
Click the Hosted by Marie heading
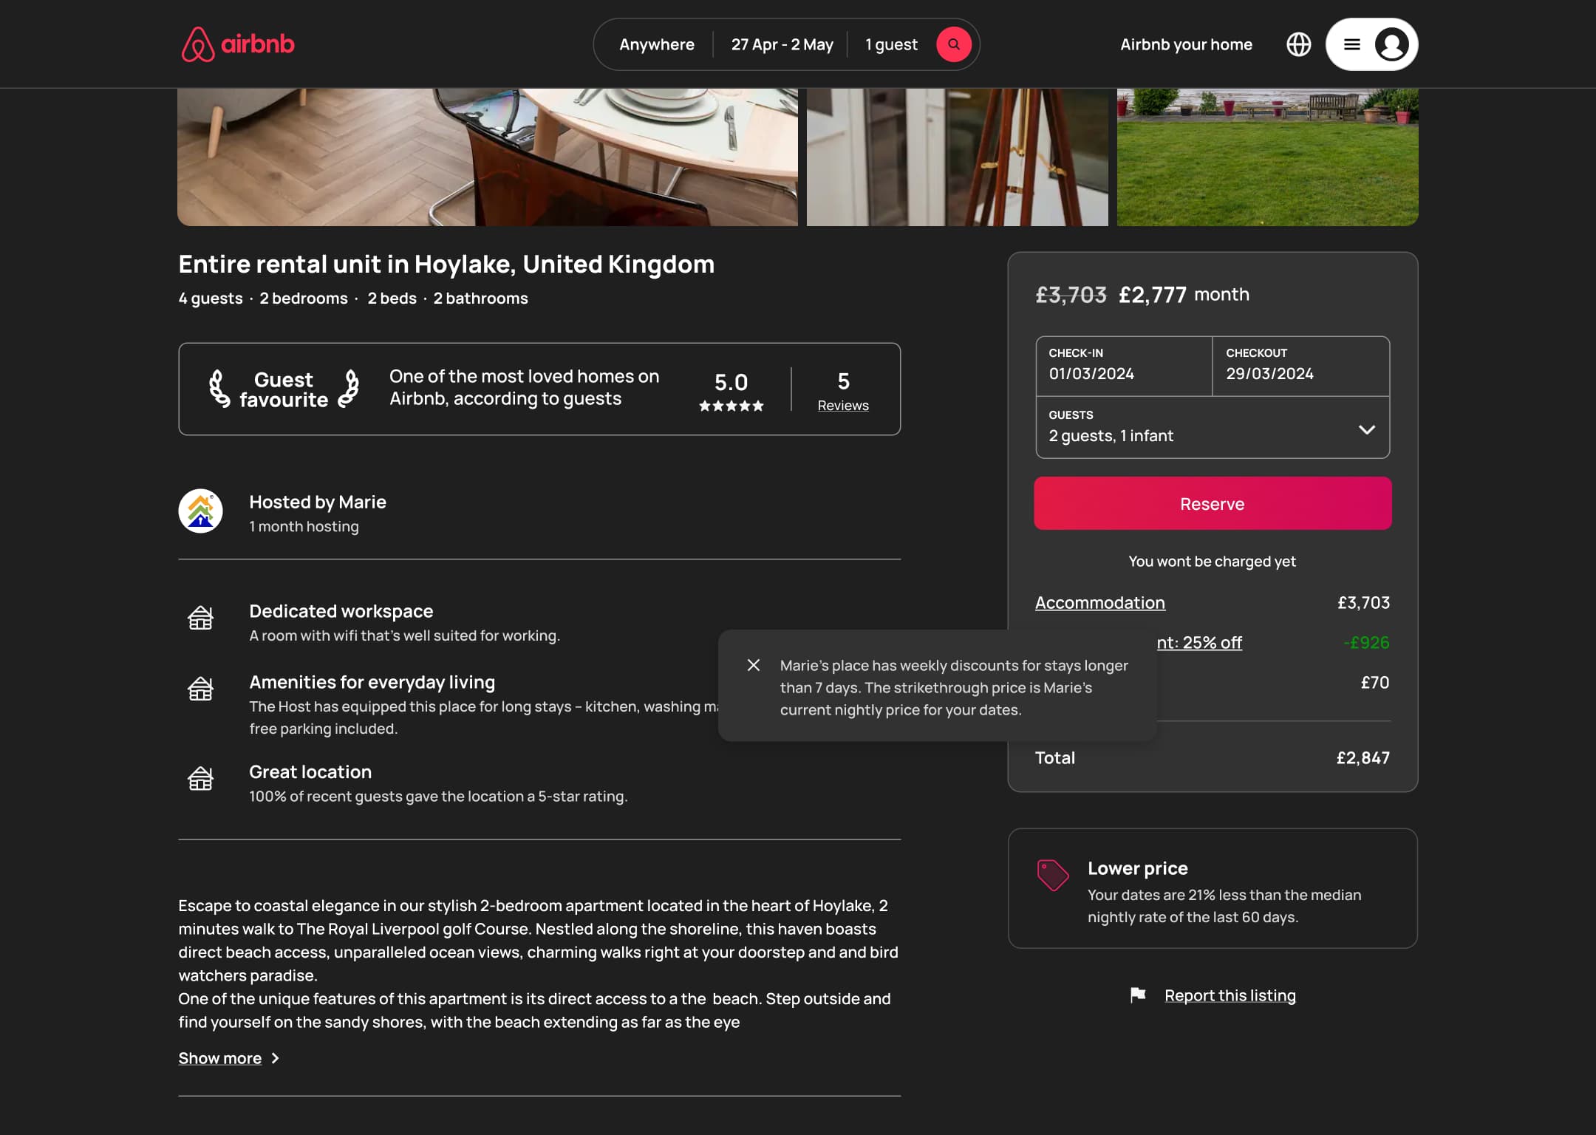318,502
